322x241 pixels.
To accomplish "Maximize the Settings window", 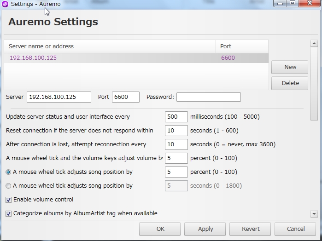I will (x=293, y=4).
